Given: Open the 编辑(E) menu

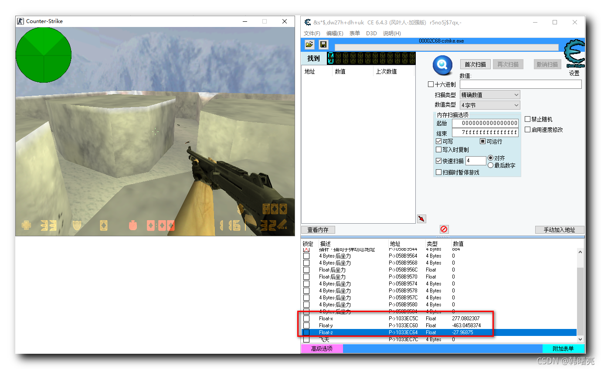Looking at the screenshot, I should (x=335, y=34).
